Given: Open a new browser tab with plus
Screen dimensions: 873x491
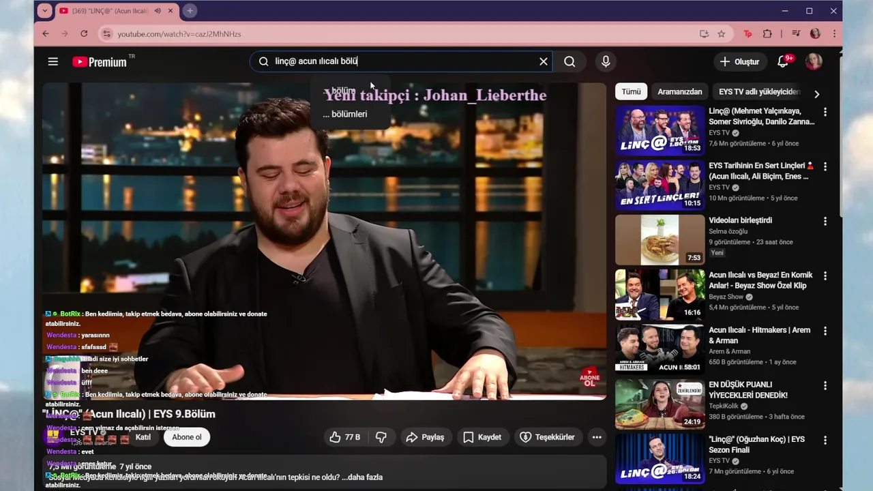Looking at the screenshot, I should tap(190, 11).
